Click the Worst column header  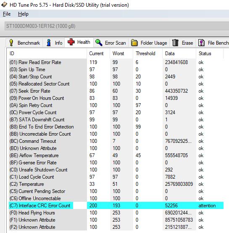(121, 54)
